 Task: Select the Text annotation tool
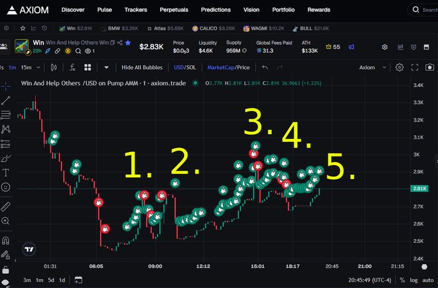[x=6, y=173]
